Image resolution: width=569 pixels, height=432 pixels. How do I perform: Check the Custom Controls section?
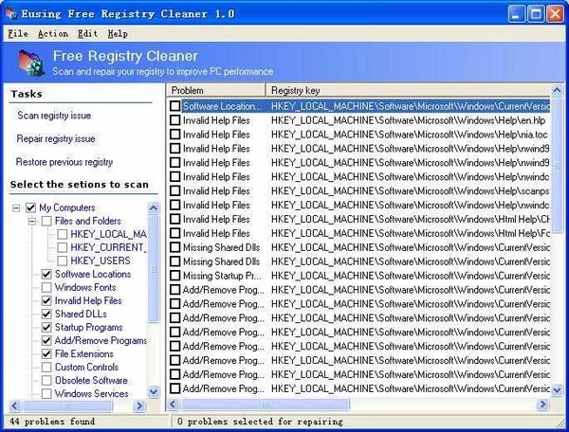tap(46, 368)
